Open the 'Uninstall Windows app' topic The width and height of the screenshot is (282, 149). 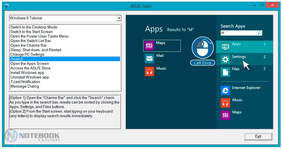pos(30,77)
